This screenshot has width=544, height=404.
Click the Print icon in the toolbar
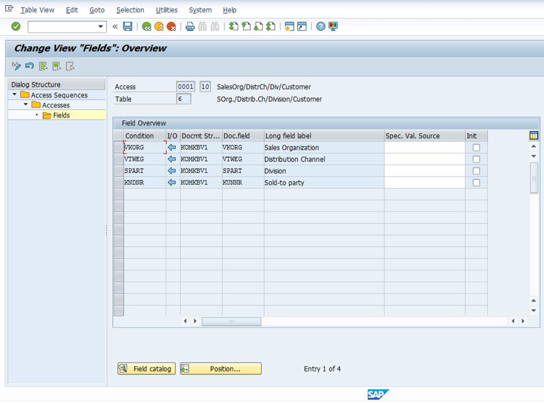[189, 26]
